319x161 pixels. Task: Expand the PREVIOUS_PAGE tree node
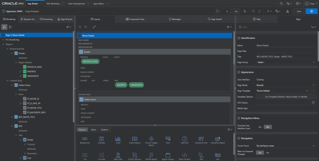(21, 67)
